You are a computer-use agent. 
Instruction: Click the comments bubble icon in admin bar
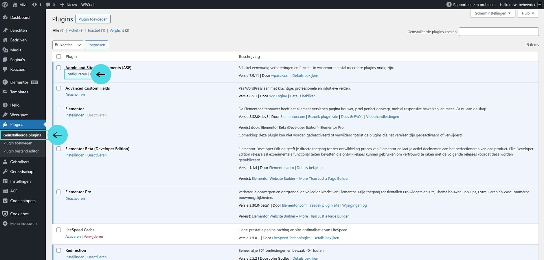click(48, 5)
